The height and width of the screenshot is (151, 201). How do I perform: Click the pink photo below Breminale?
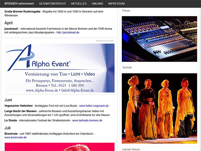pos(60,147)
